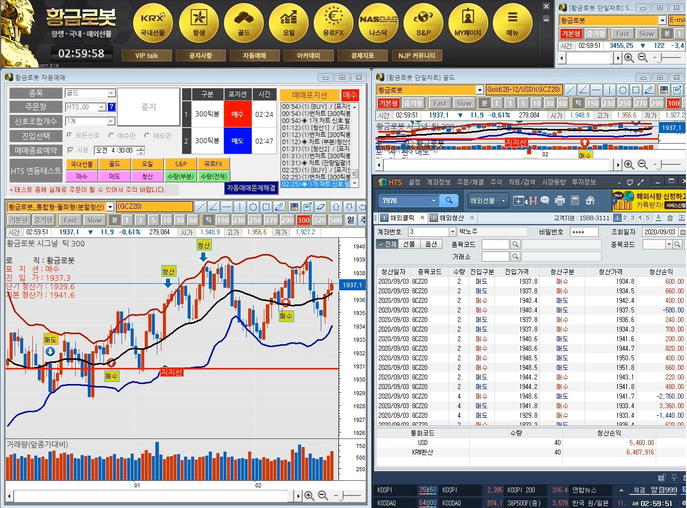
Task: Select 매수만 radio option
Action: 111,136
